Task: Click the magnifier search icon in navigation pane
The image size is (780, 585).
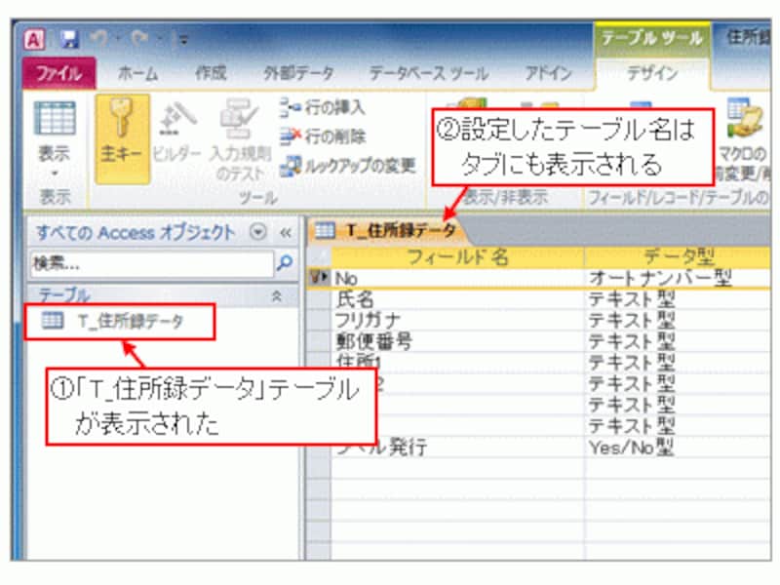Action: pyautogui.click(x=284, y=262)
